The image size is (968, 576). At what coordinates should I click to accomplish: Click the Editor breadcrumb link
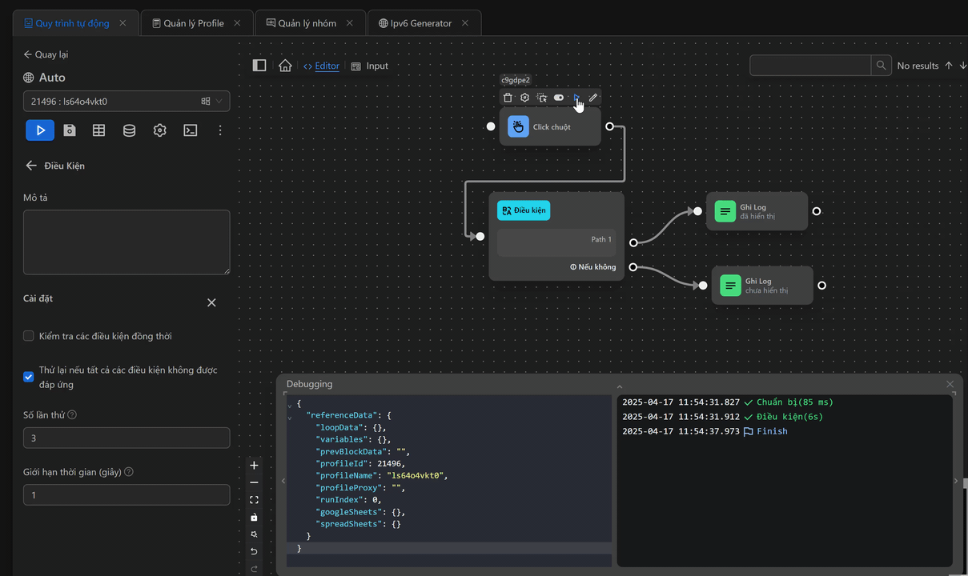[x=327, y=66]
